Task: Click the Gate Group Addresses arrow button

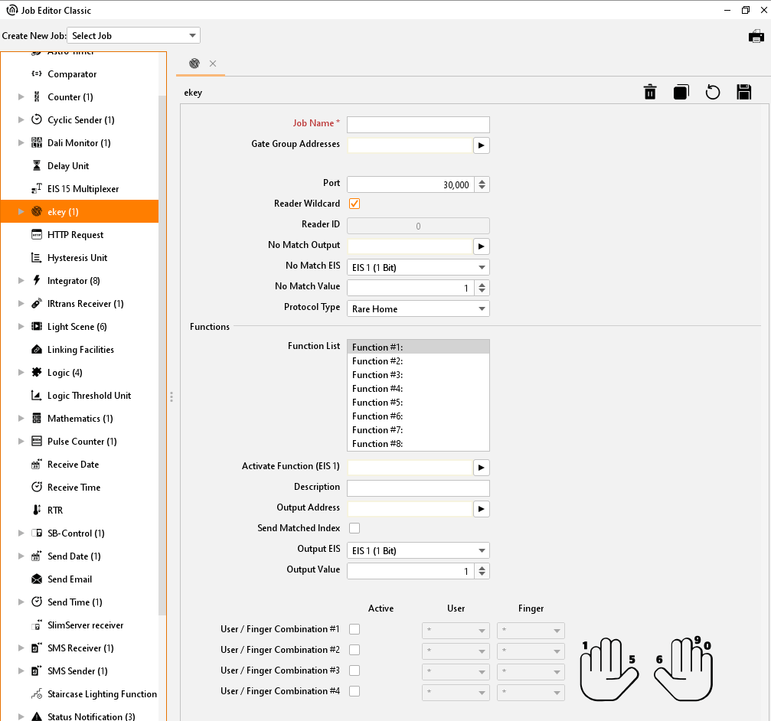Action: pyautogui.click(x=481, y=145)
